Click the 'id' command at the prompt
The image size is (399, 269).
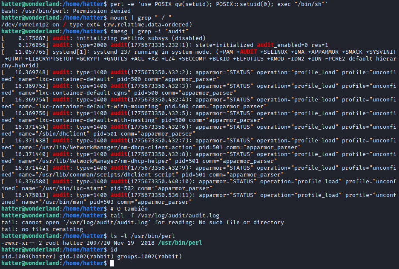[x=114, y=250]
